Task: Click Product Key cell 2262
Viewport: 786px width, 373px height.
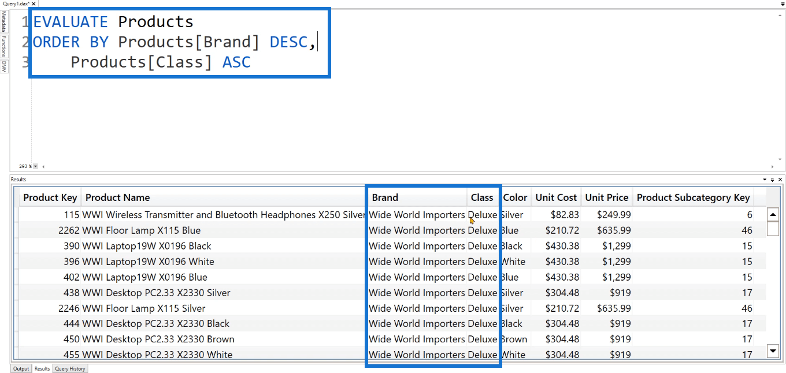Action: [x=50, y=230]
